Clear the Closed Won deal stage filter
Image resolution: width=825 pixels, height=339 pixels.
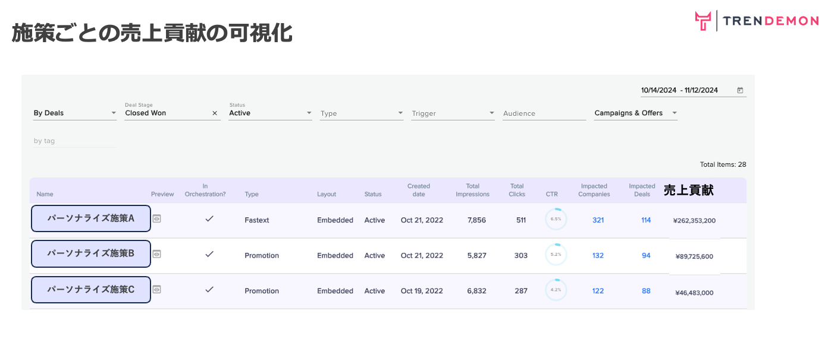pyautogui.click(x=215, y=113)
